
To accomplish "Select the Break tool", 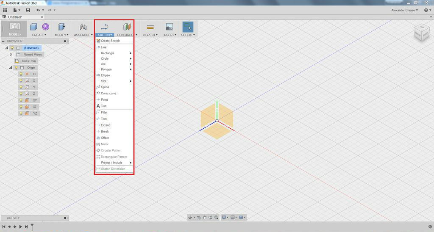I will coord(114,131).
